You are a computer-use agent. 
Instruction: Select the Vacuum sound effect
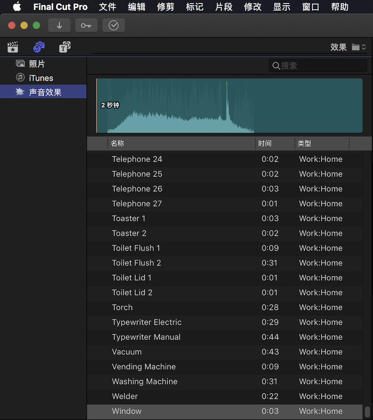(x=225, y=352)
